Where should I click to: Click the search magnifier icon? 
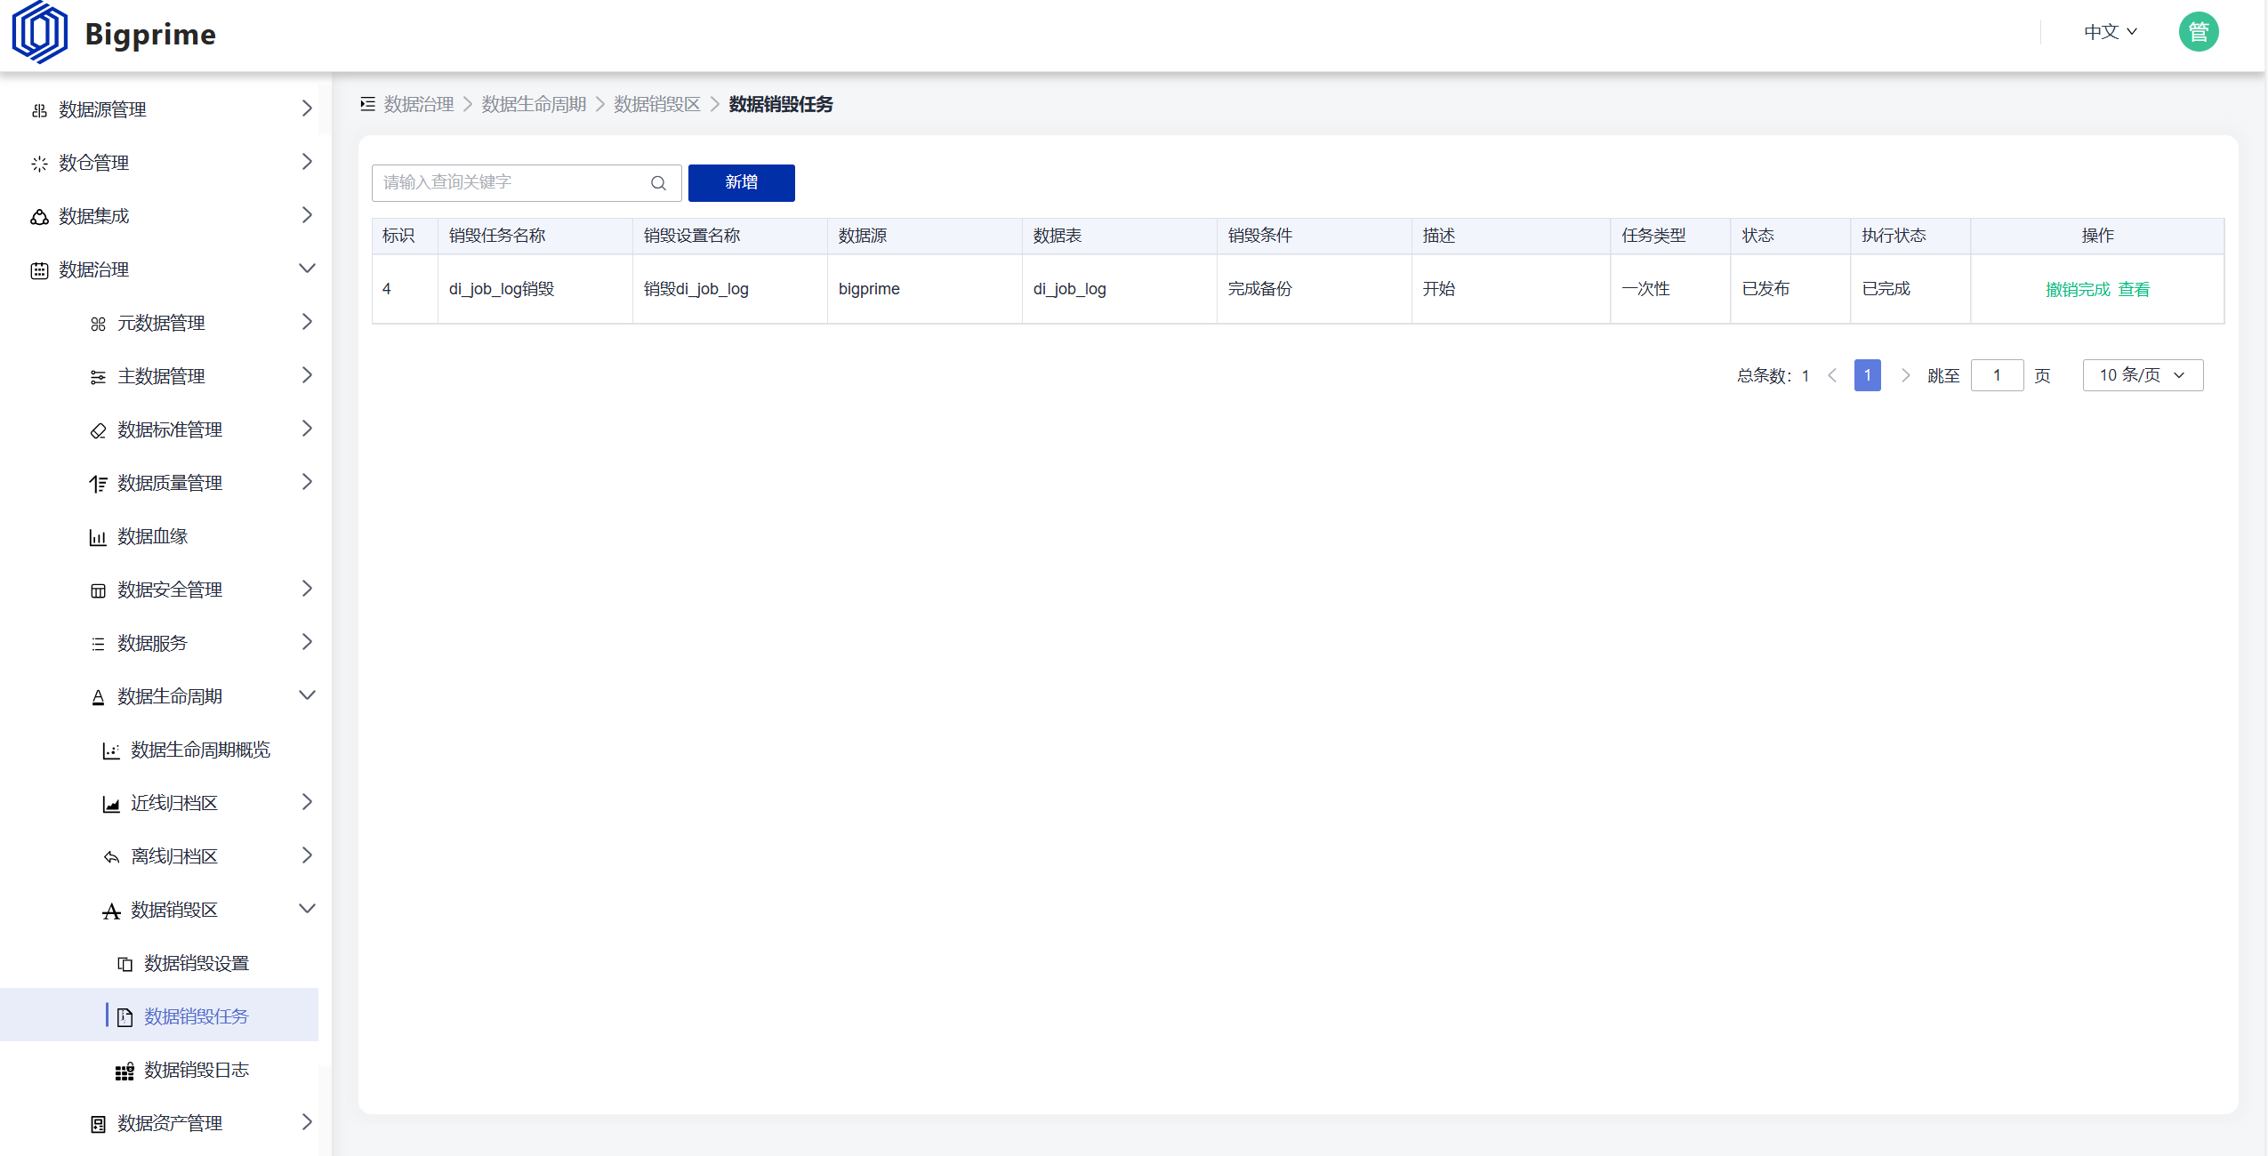658,183
